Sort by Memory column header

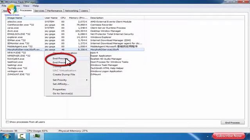[x=78, y=18]
